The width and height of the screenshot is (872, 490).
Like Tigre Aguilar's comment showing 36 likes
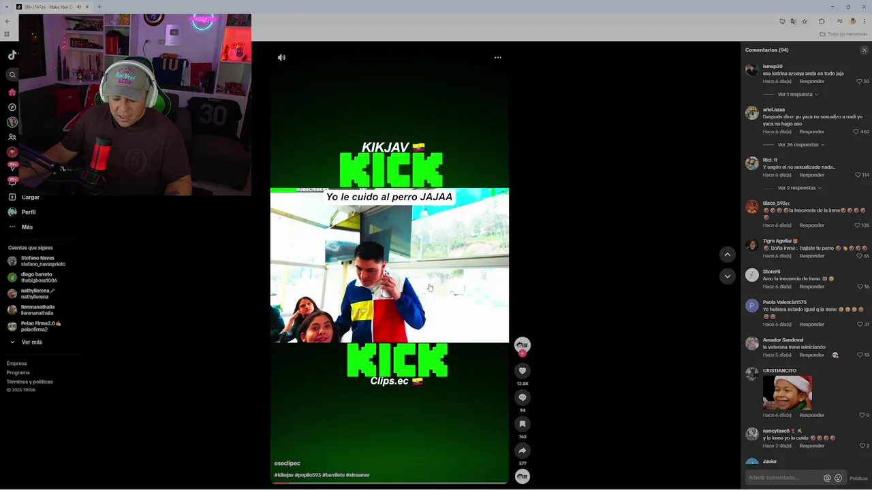pos(859,256)
